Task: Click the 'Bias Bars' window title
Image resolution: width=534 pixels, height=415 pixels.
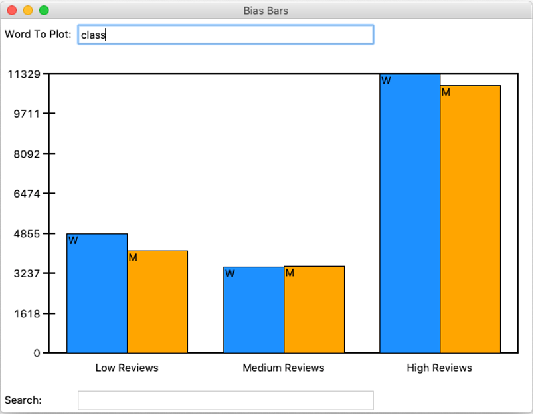Action: (266, 11)
